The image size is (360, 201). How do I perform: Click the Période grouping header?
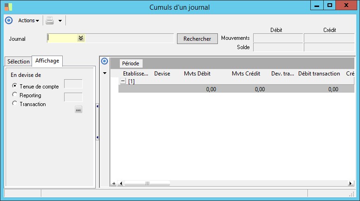tap(131, 63)
